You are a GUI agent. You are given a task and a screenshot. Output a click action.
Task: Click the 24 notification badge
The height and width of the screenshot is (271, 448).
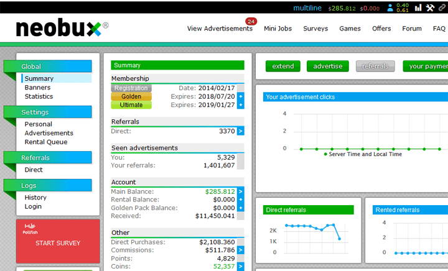tap(251, 21)
